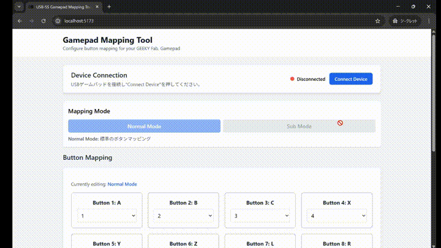
Task: Click the Button 5: Y card label
Action: click(107, 244)
